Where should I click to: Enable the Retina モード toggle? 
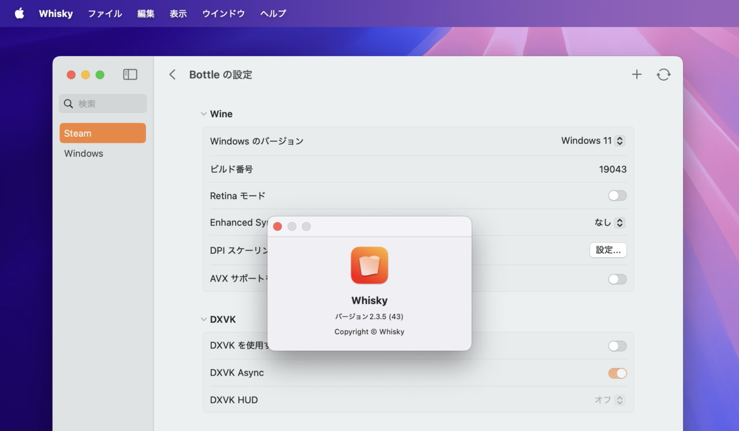(617, 196)
